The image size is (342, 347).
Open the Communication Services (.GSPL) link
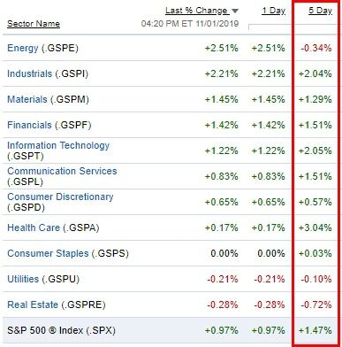[62, 176]
